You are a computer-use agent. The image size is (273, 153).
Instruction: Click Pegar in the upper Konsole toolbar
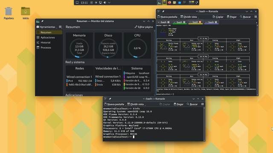pos(232,17)
